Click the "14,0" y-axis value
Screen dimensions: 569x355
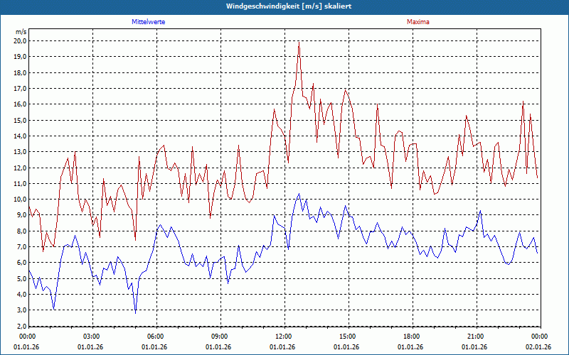pos(21,136)
